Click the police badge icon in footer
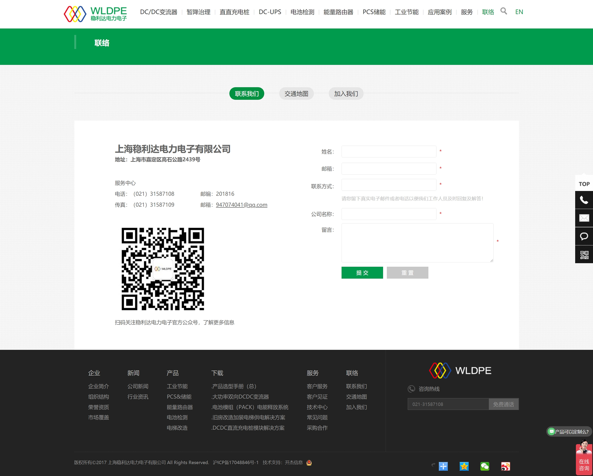593x476 pixels. click(309, 463)
